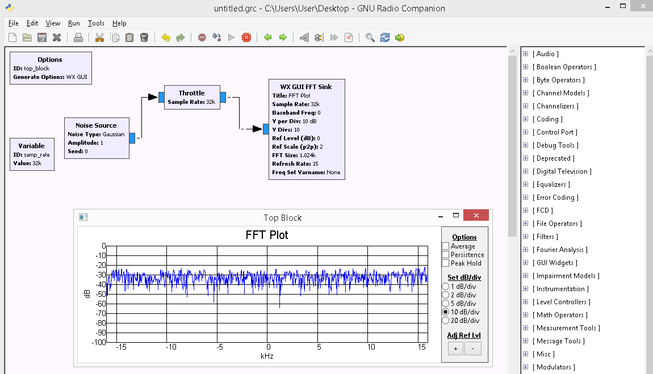Save the flow graph with floppy icon

(42, 38)
